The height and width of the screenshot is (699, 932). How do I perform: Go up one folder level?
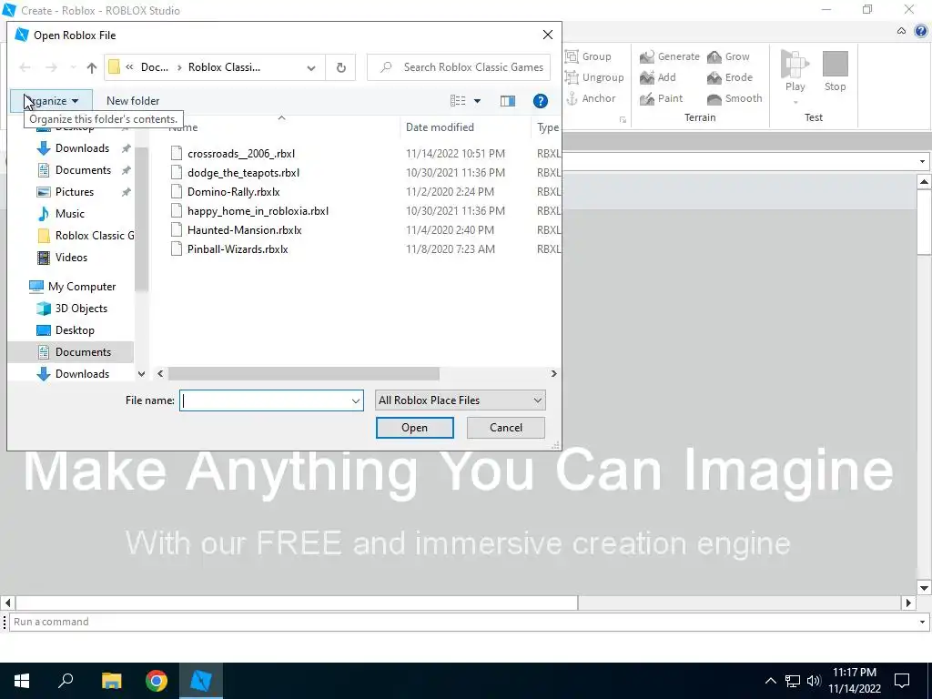[92, 67]
